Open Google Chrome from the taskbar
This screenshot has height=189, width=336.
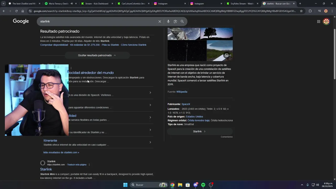point(172,185)
